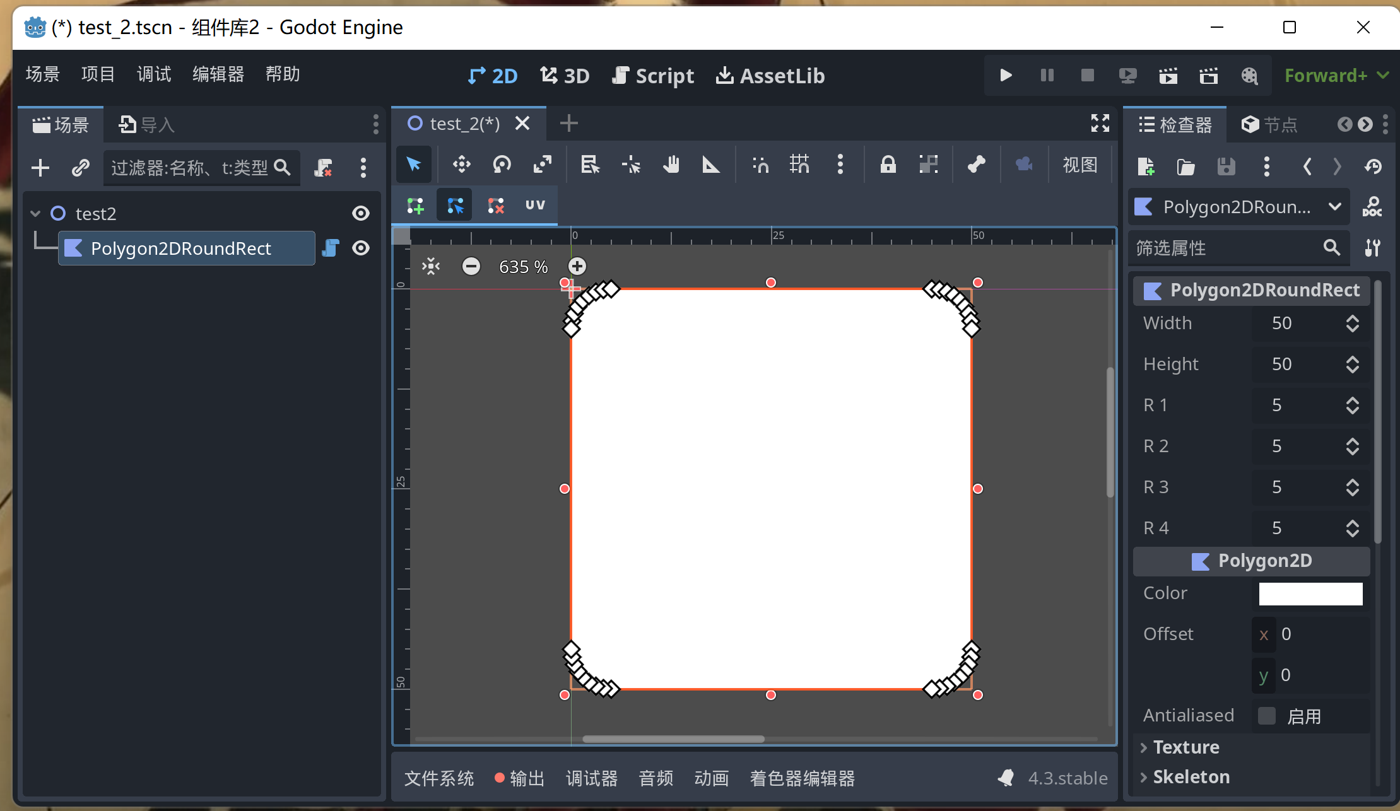Viewport: 1400px width, 811px height.
Task: Select the create polygon points tool
Action: tap(415, 205)
